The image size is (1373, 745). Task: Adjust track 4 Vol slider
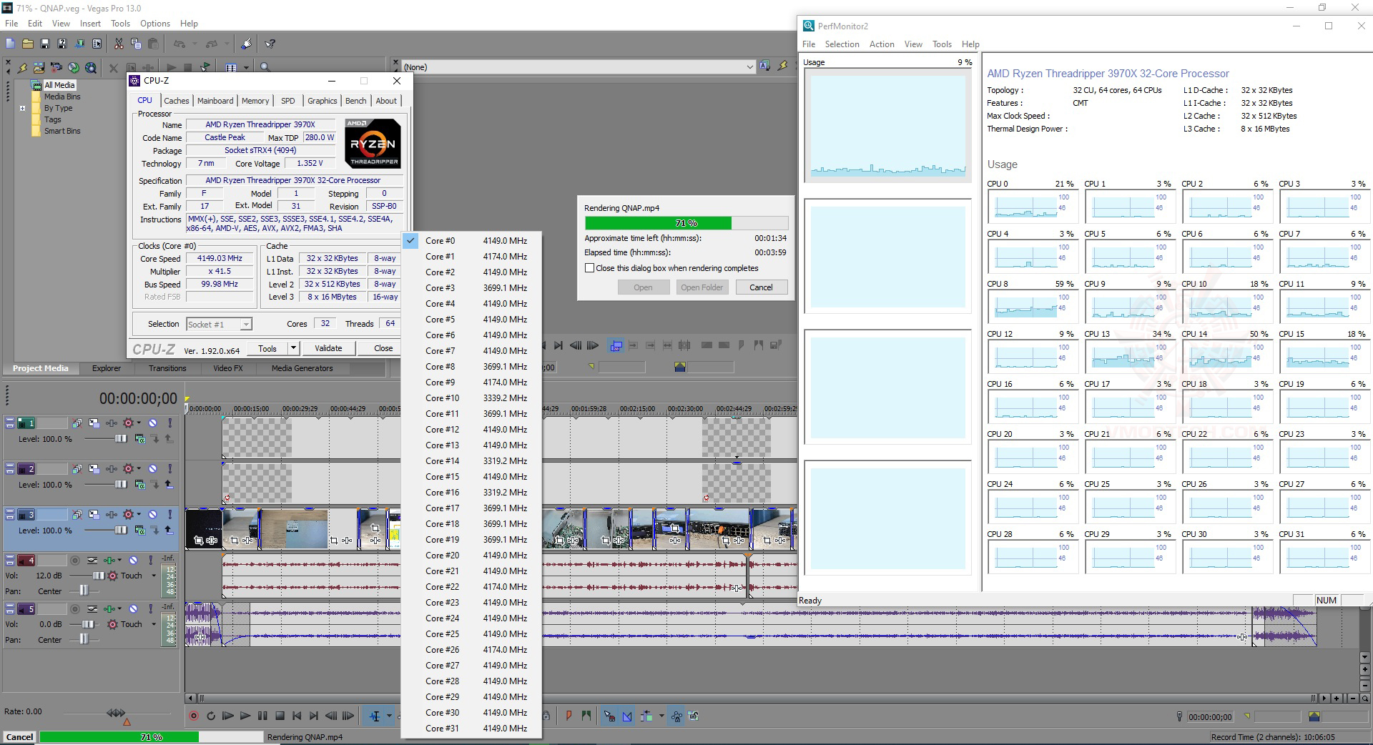pyautogui.click(x=99, y=576)
